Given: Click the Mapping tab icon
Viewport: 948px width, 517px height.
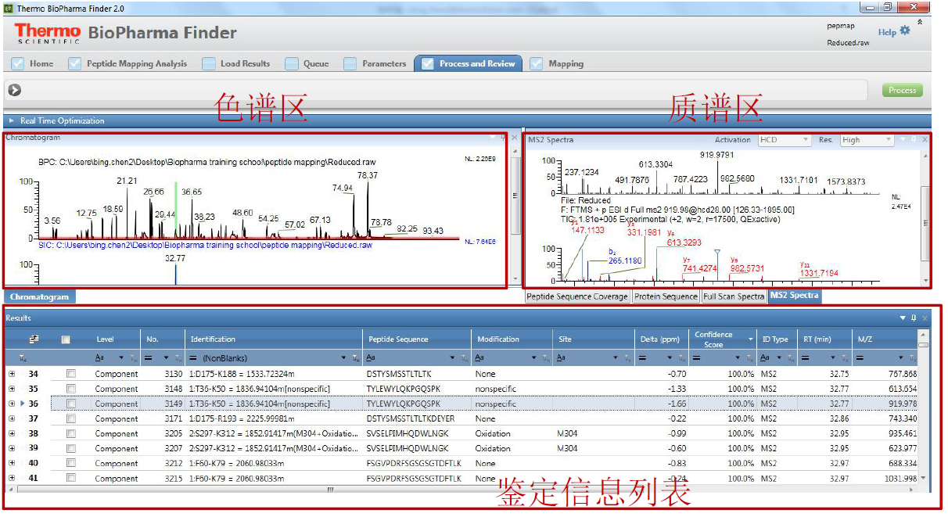Looking at the screenshot, I should coord(537,63).
